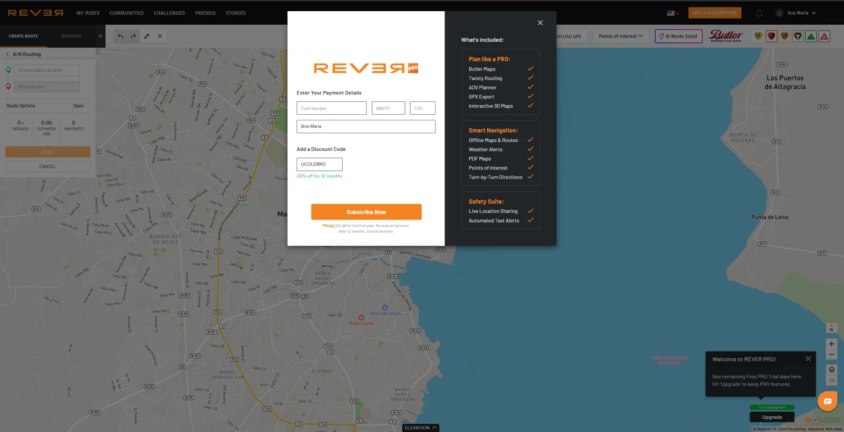The image size is (844, 432).
Task: Open Communities menu
Action: (x=127, y=13)
